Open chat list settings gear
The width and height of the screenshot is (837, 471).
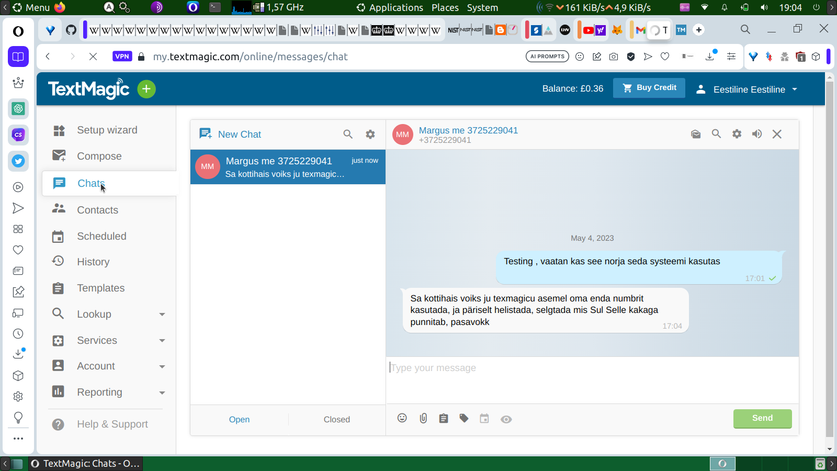pyautogui.click(x=370, y=134)
